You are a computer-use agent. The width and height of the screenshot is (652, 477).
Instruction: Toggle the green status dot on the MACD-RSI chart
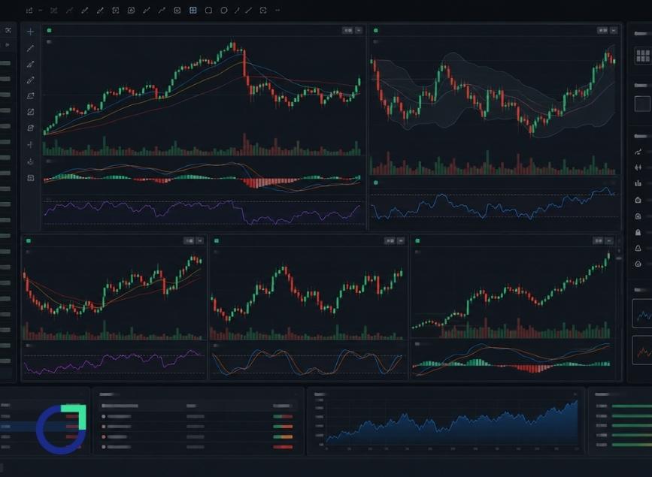[49, 30]
